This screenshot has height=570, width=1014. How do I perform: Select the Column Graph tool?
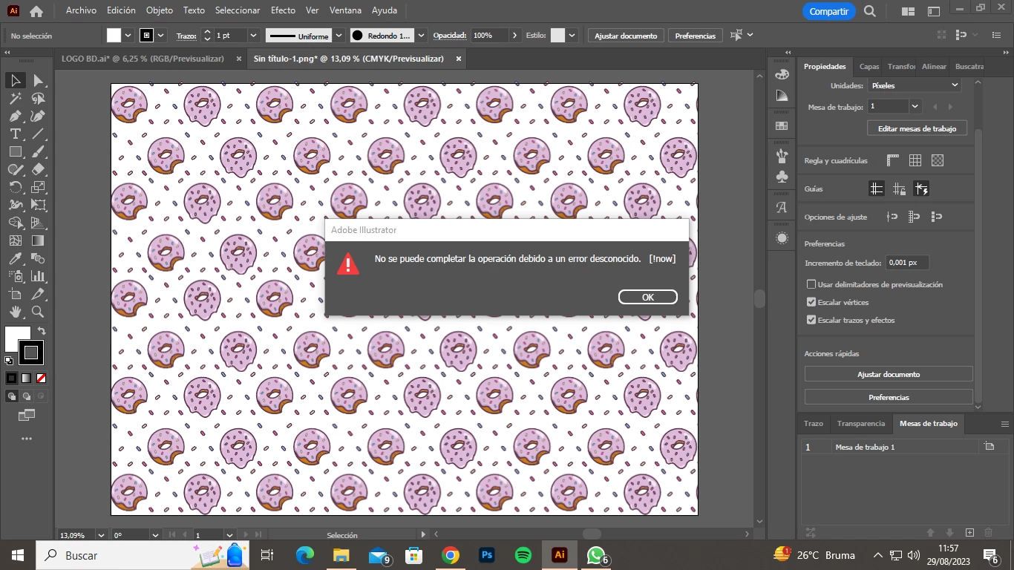[x=38, y=276]
